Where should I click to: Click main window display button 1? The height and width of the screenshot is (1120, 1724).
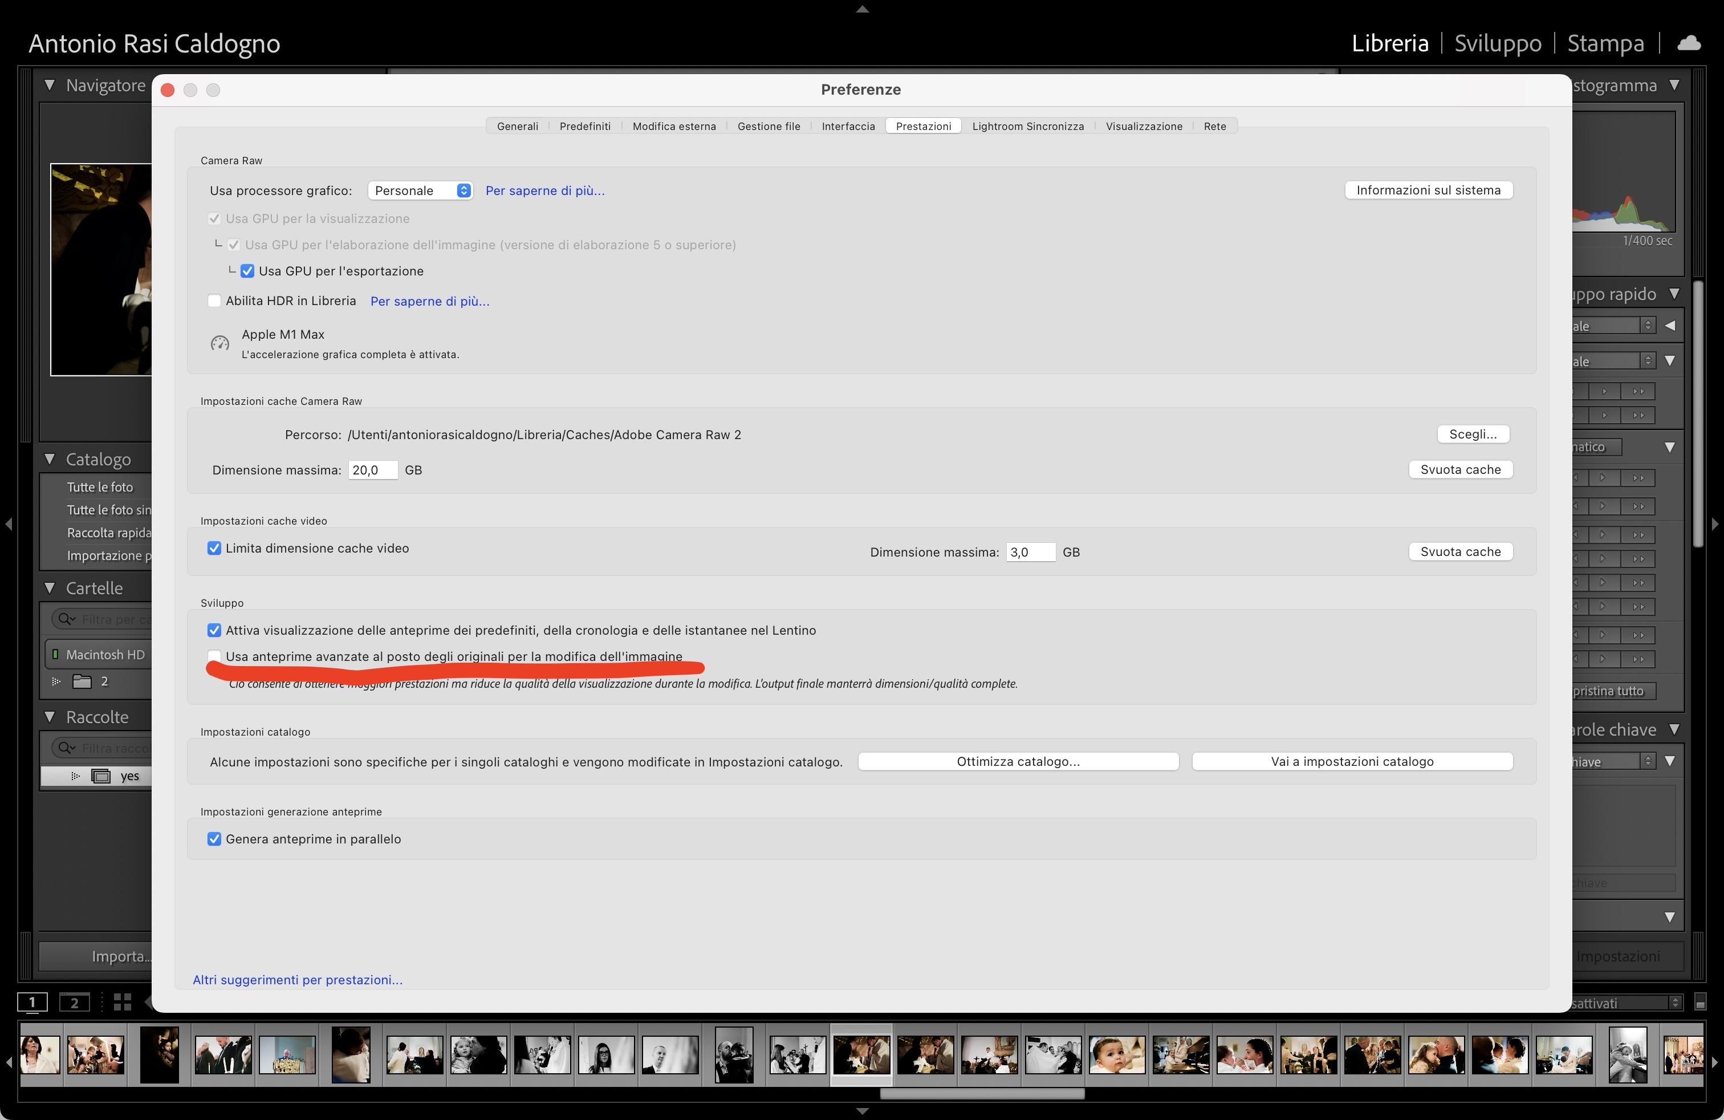tap(32, 1003)
